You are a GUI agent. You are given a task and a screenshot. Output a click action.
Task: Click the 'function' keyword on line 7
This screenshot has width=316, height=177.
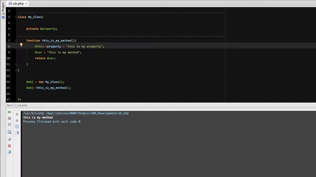(x=33, y=40)
